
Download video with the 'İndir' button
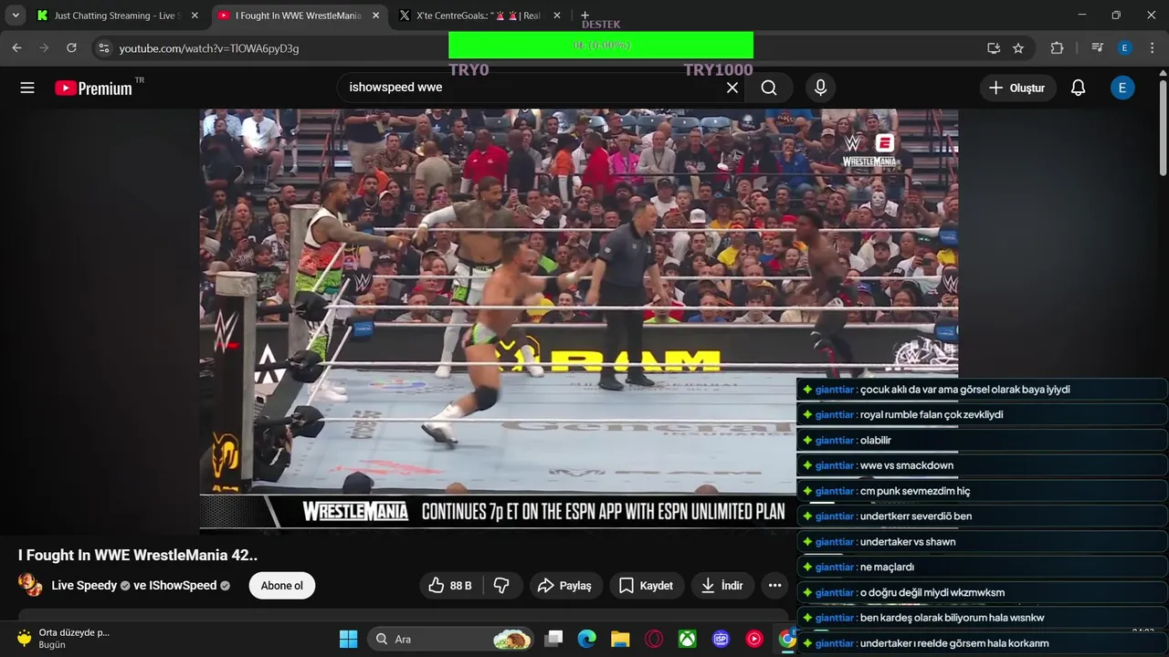coord(722,586)
